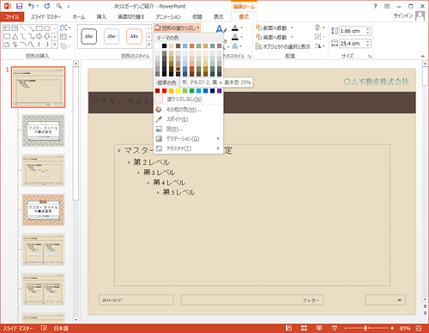The width and height of the screenshot is (429, 333).
Task: Select the orange patterned layout thumbnail
Action: point(43,210)
